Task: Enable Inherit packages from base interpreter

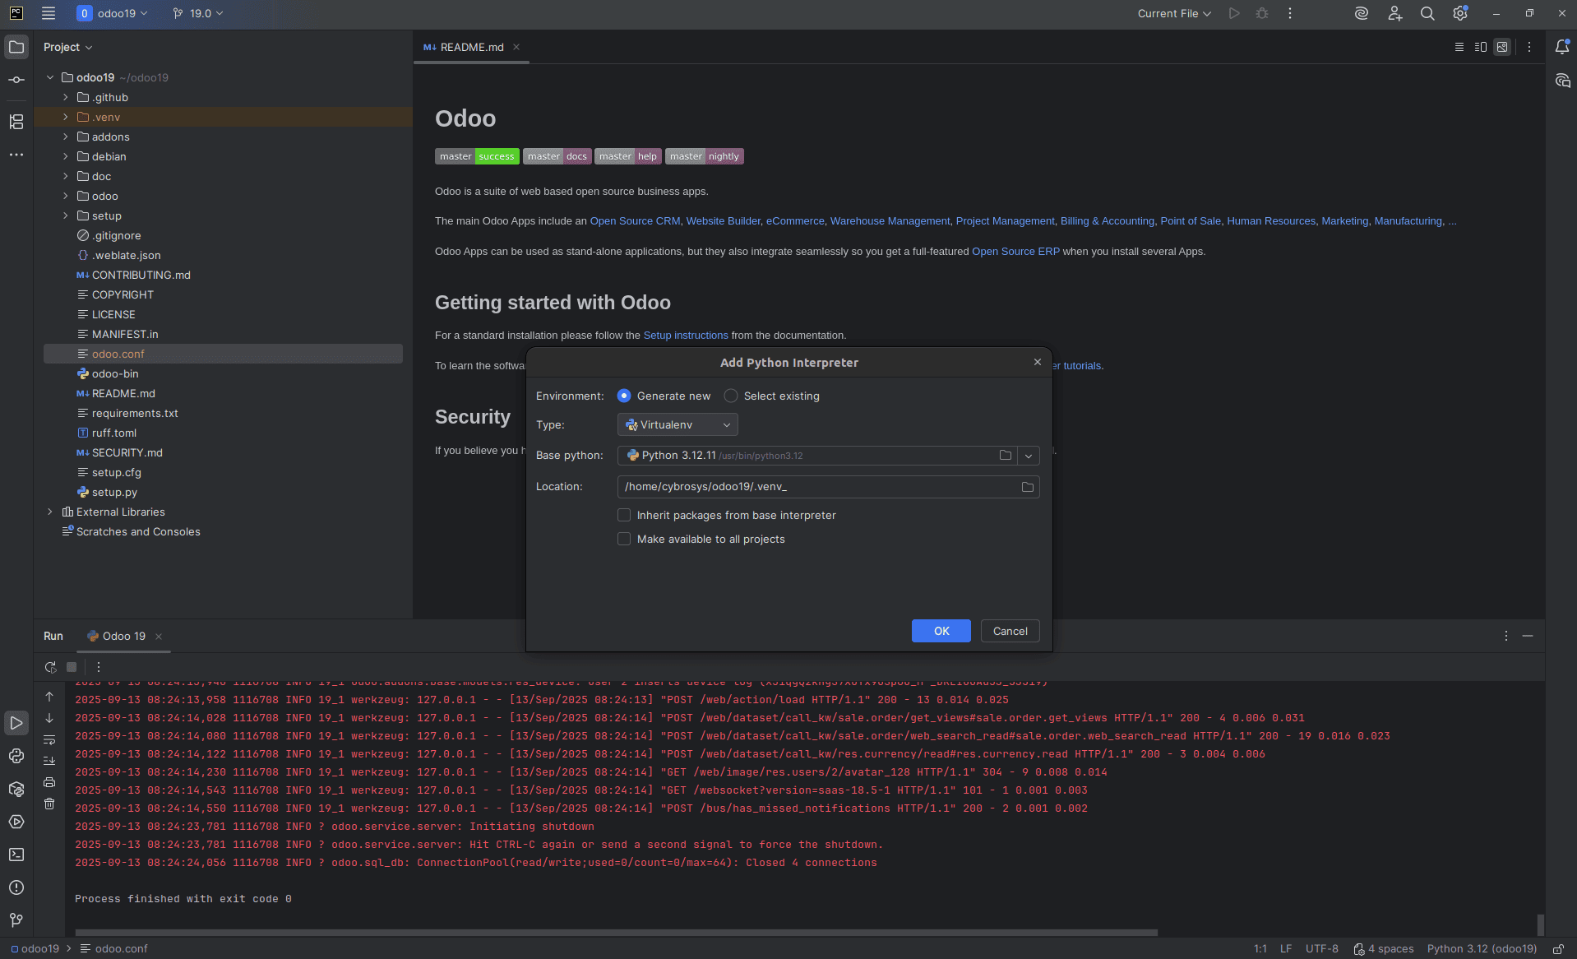Action: click(x=624, y=515)
